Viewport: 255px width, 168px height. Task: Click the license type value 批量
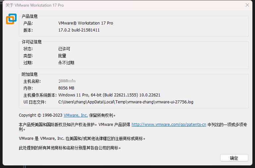[62, 56]
